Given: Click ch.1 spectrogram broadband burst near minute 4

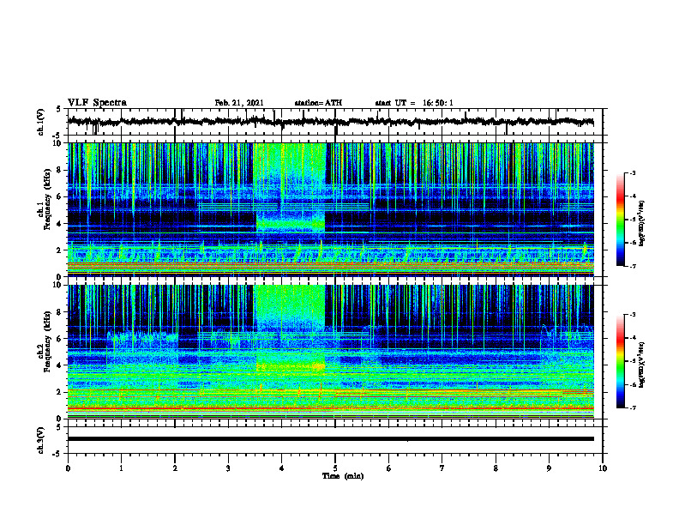Looking at the screenshot, I should pyautogui.click(x=289, y=189).
